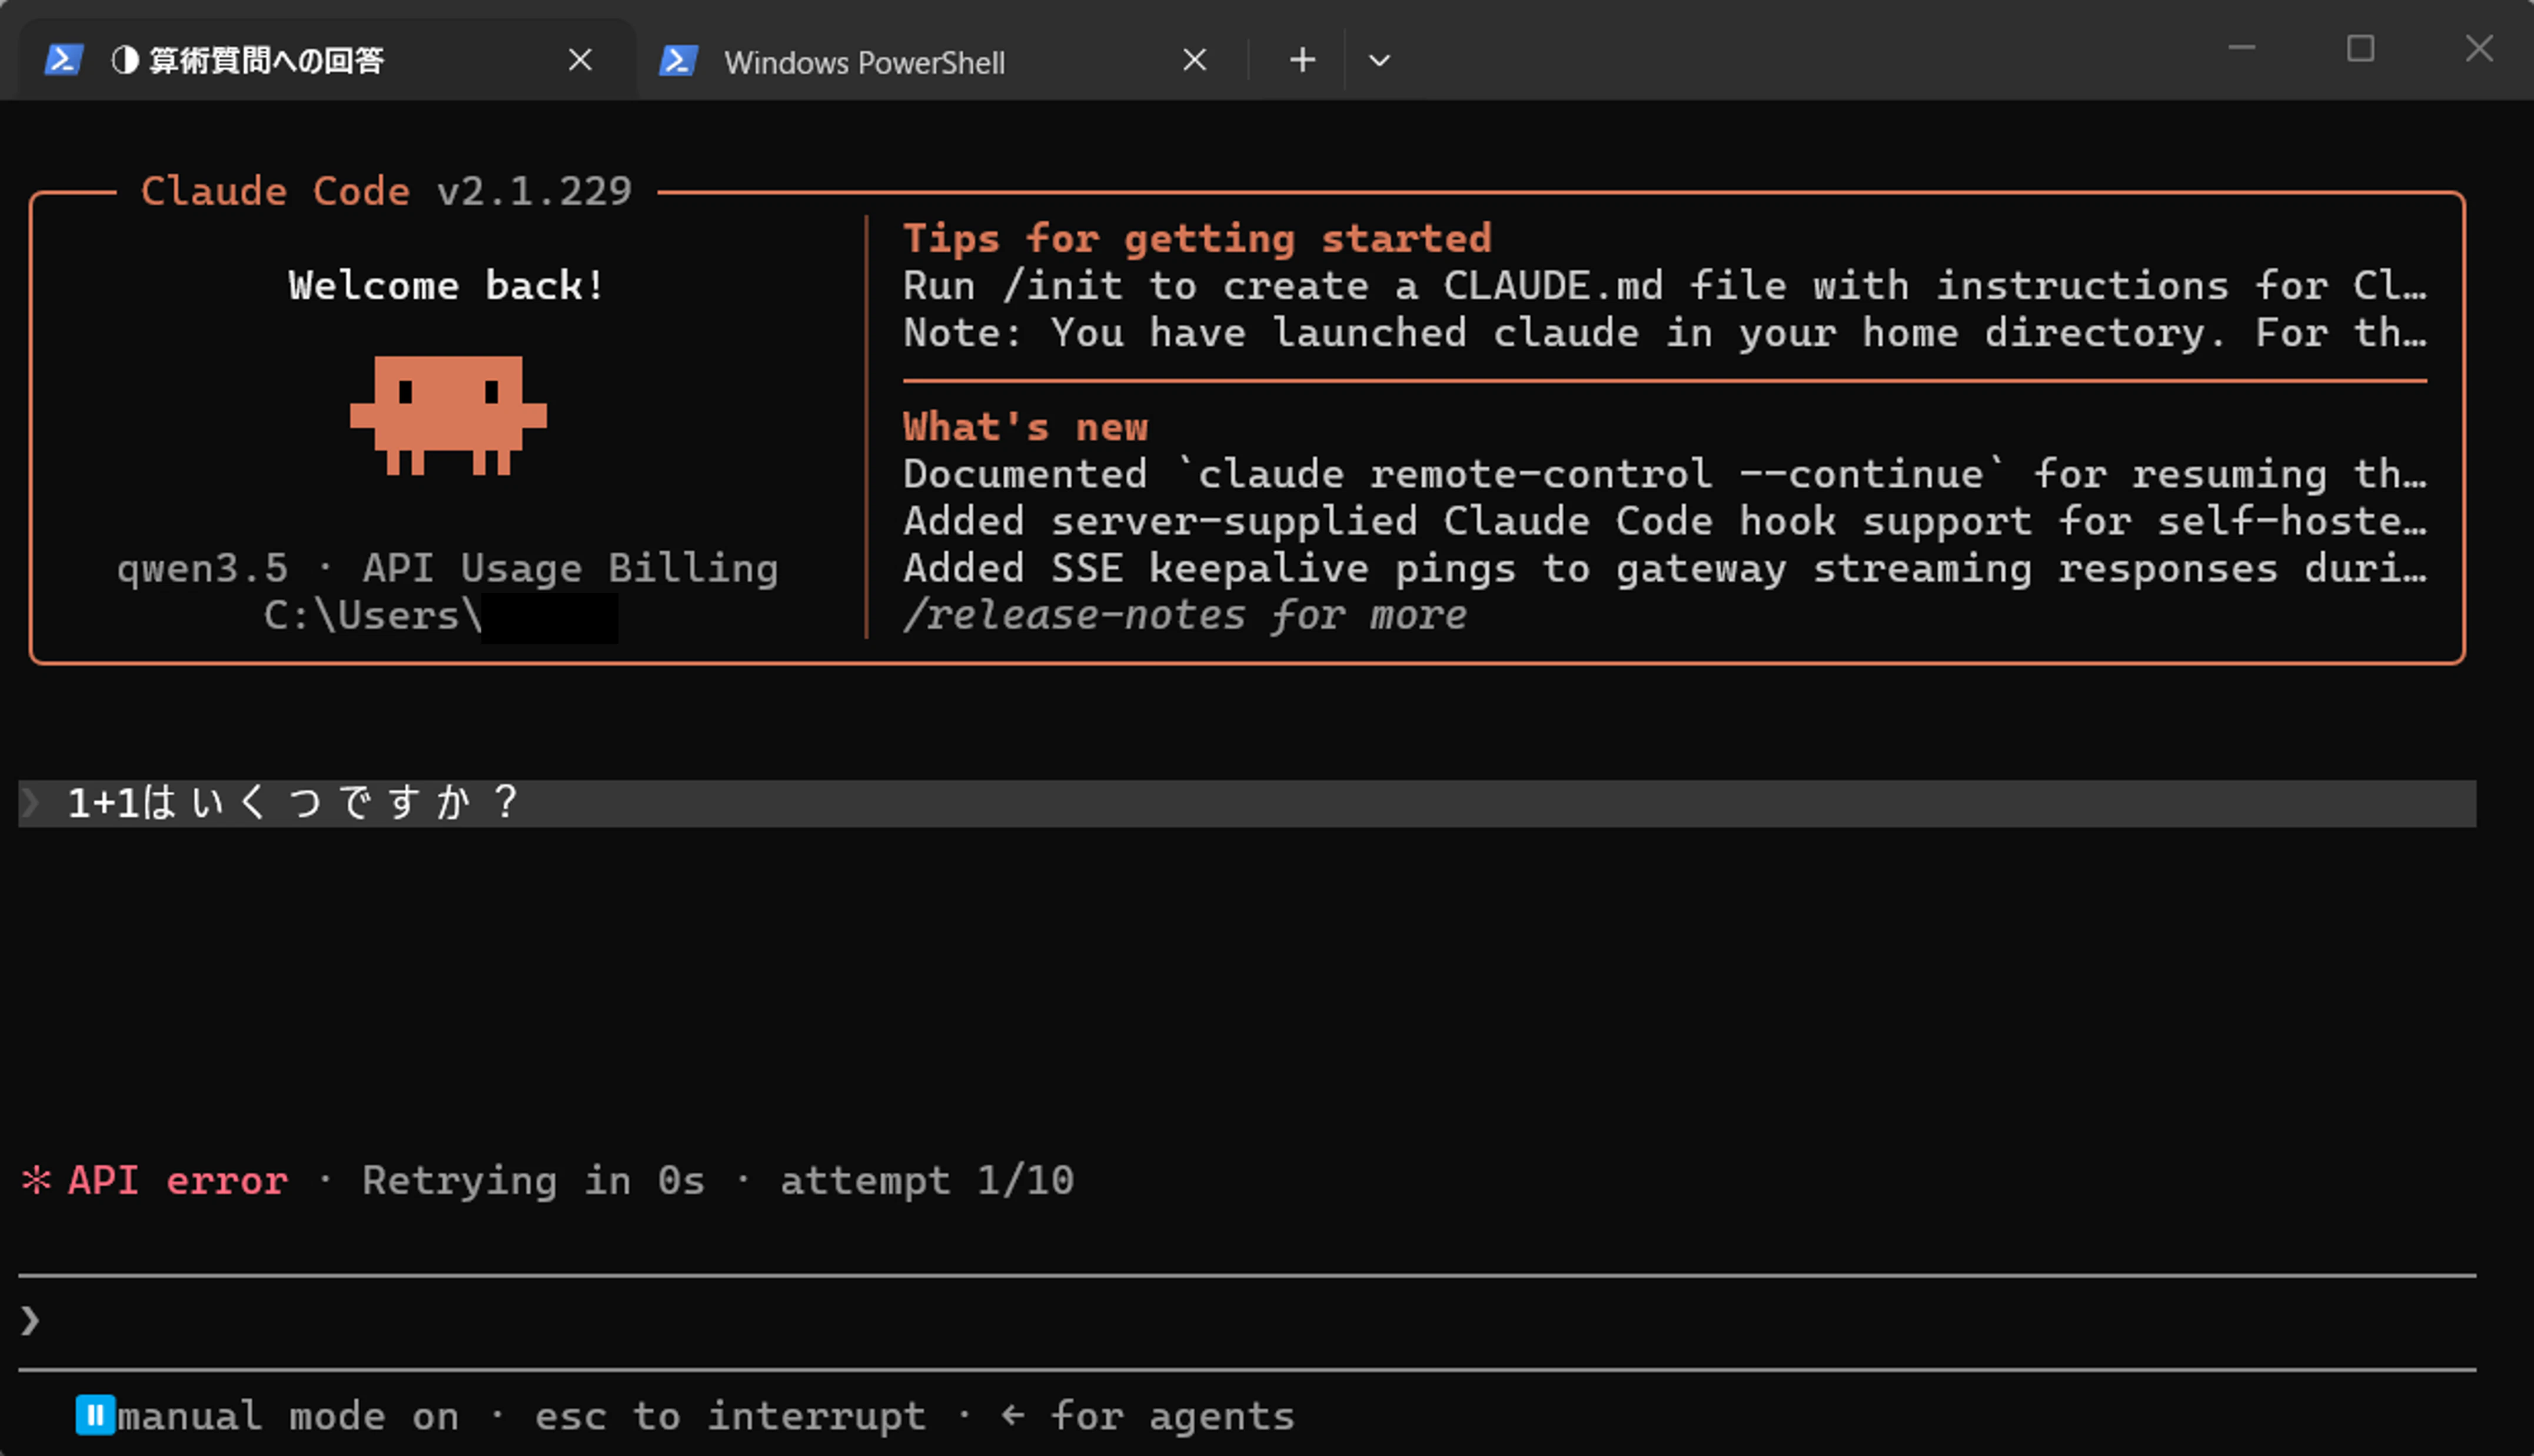Click the red asterisk beside API error
Viewport: 2534px width, 1456px height.
pyautogui.click(x=36, y=1180)
